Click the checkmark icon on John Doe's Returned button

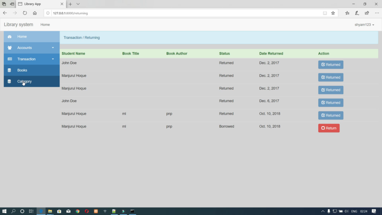tap(323, 65)
